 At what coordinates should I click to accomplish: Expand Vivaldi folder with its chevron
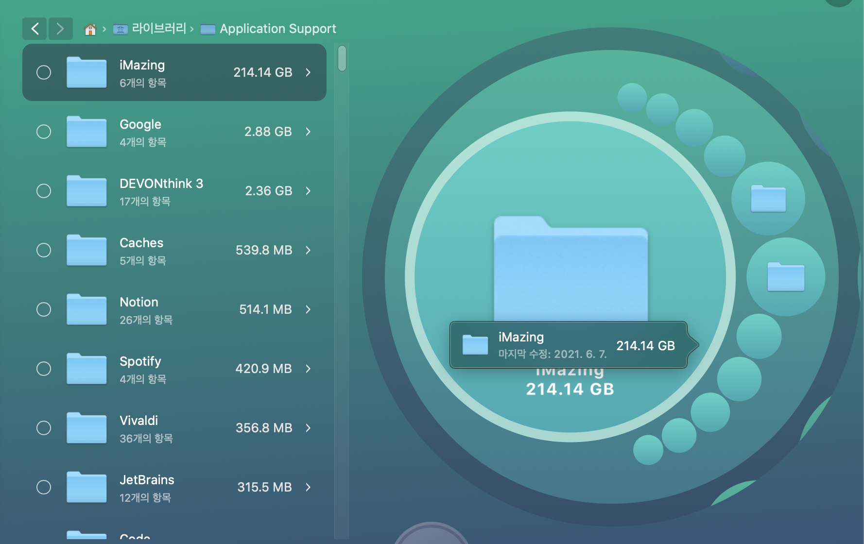[x=308, y=428]
